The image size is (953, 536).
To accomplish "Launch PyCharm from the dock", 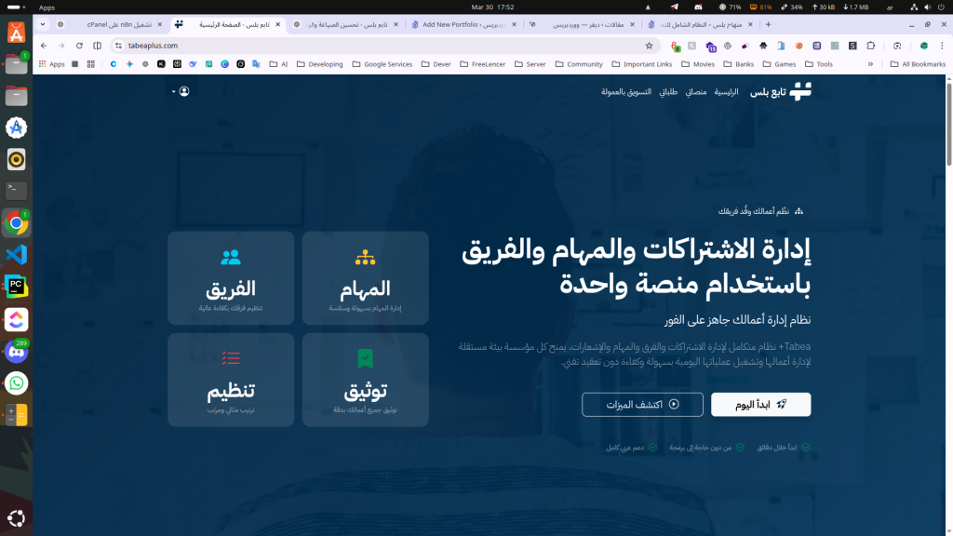I will click(x=16, y=287).
